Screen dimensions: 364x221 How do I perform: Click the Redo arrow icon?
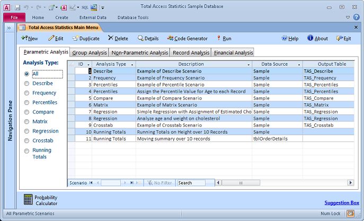point(38,7)
